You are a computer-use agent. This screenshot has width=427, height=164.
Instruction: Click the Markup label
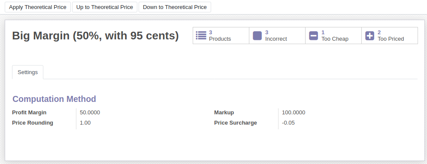[224, 113]
